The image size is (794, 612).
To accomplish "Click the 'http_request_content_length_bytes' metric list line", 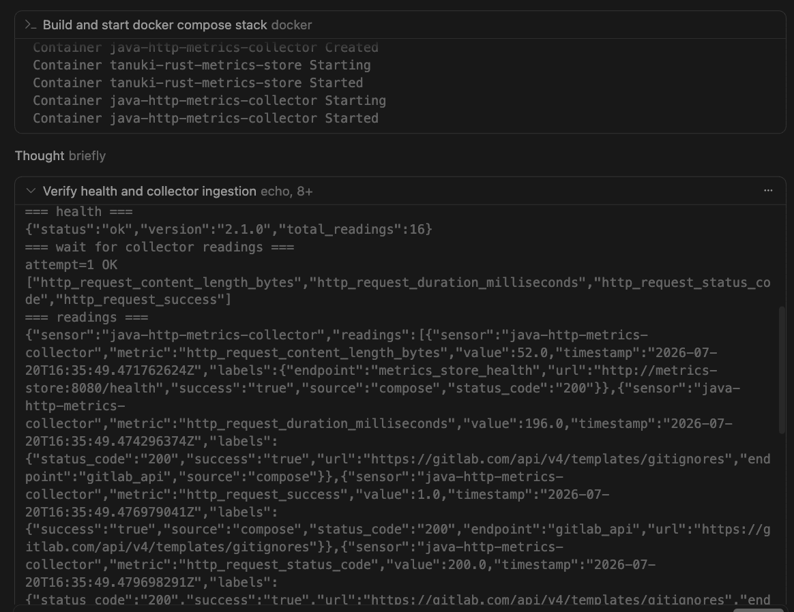I will point(398,291).
